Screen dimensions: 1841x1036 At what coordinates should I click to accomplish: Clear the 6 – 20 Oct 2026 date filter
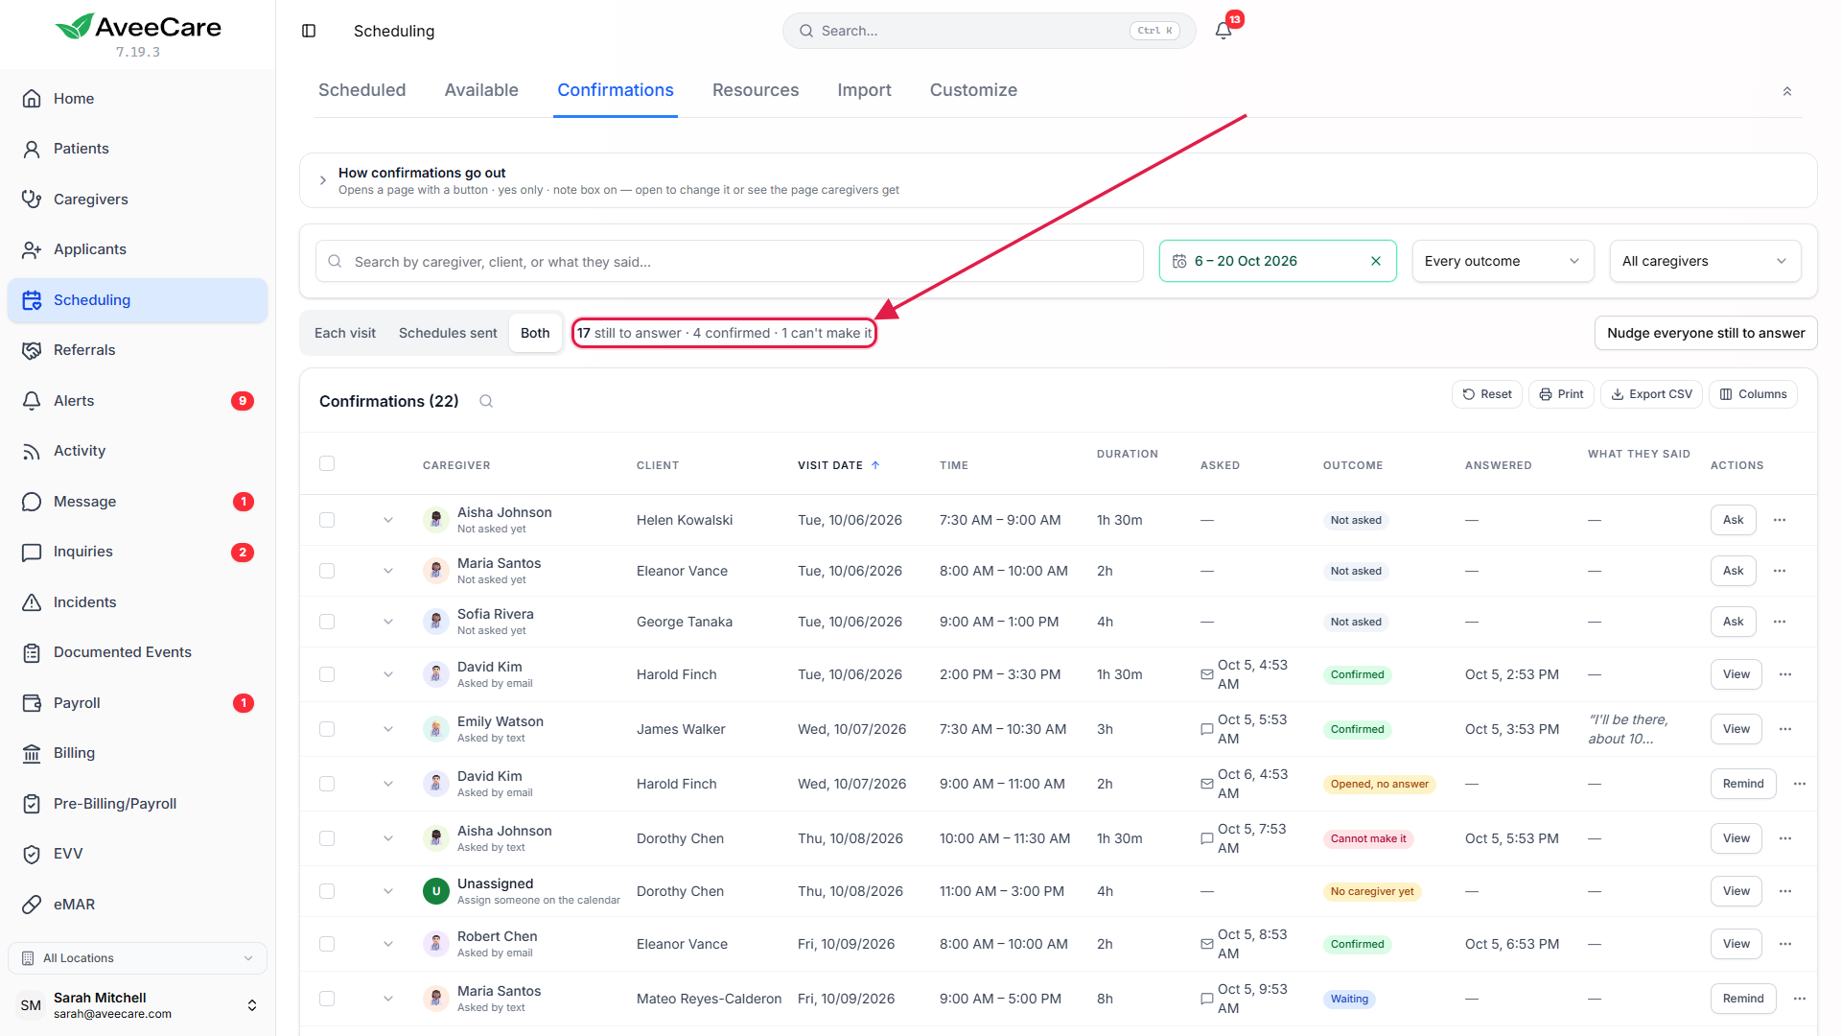(x=1376, y=261)
